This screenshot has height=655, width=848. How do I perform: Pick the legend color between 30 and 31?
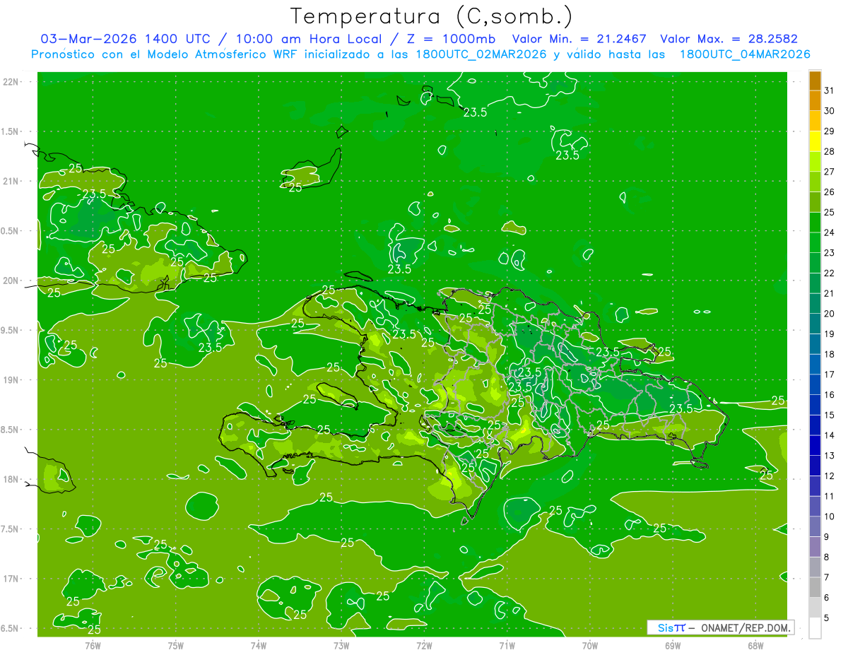[x=815, y=100]
